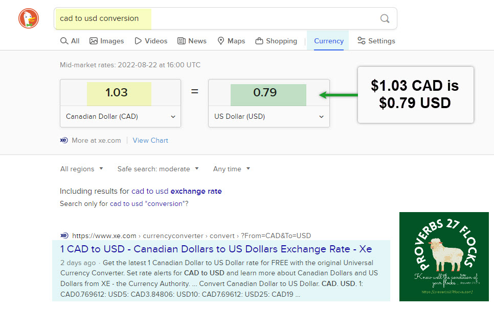
Task: Select the Currency tab
Action: (x=328, y=41)
